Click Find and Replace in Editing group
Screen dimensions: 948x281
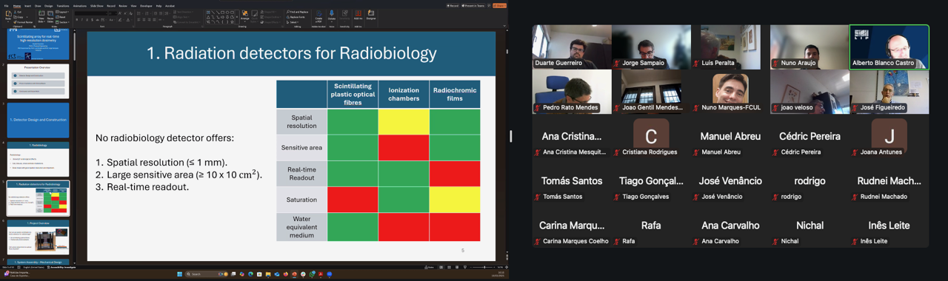coord(297,12)
